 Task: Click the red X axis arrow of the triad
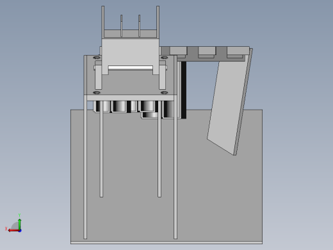(x=13, y=231)
